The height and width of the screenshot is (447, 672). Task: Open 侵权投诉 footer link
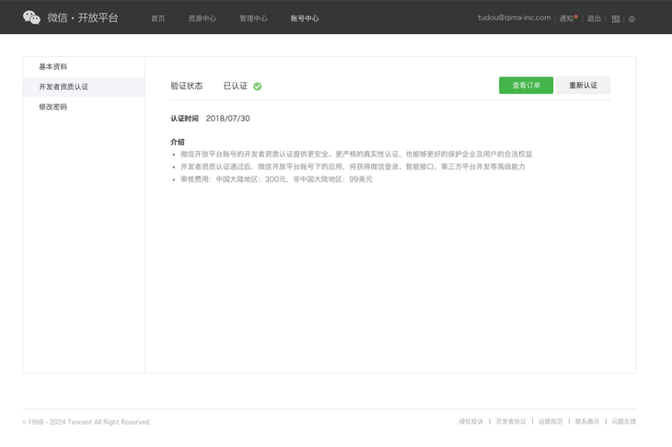(470, 422)
